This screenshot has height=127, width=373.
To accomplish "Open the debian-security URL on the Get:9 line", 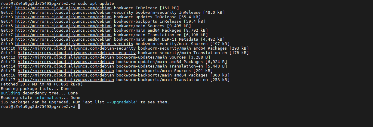I will point(74,44).
